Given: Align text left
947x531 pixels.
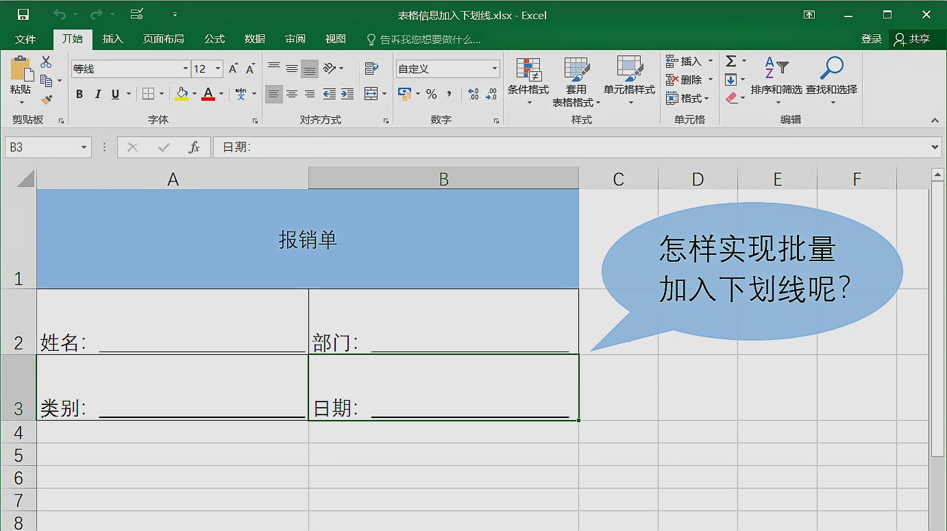Looking at the screenshot, I should click(274, 94).
